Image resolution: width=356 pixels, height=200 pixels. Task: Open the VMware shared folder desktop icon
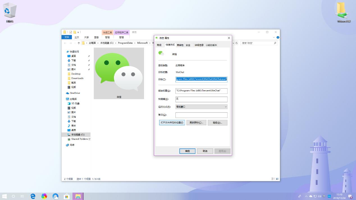(344, 12)
